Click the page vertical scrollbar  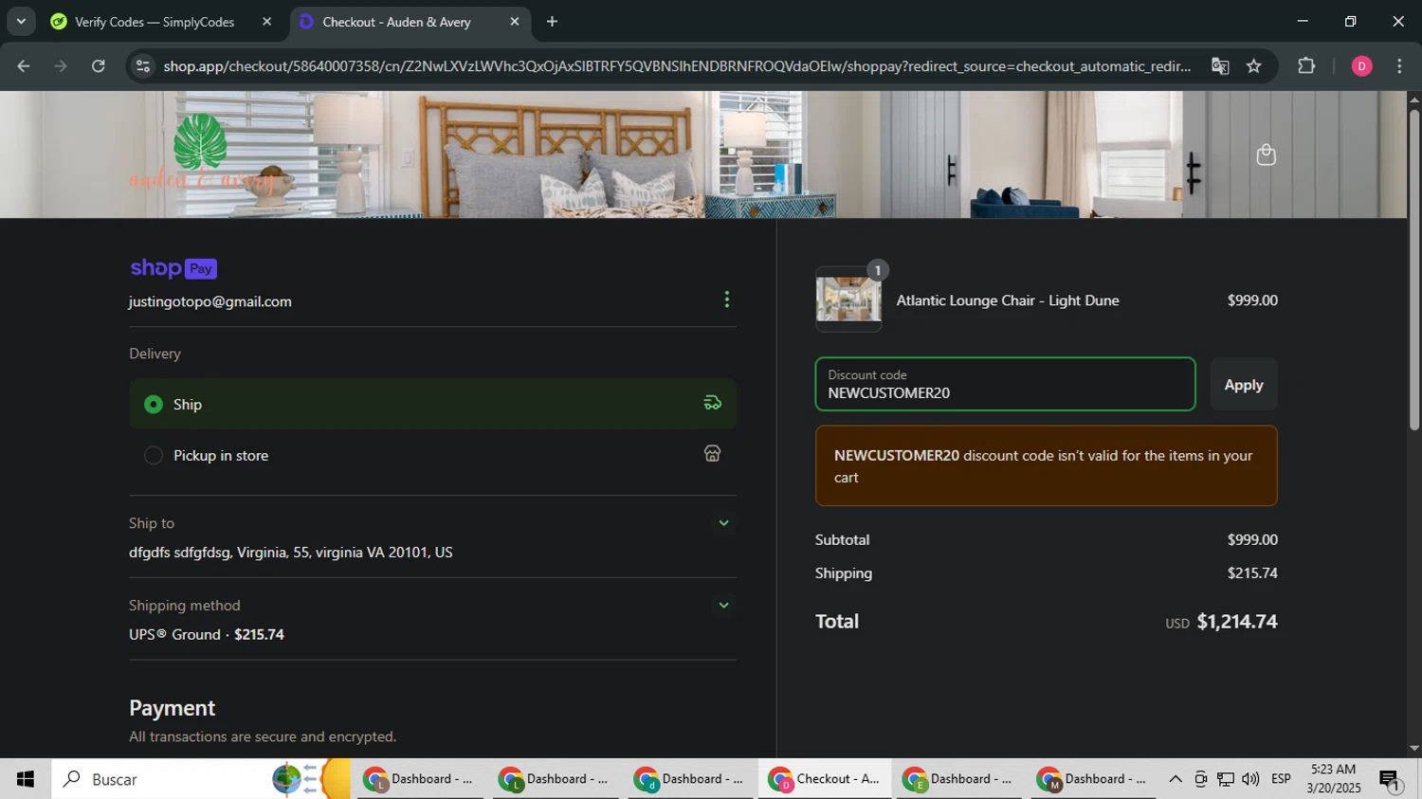coord(1413,269)
